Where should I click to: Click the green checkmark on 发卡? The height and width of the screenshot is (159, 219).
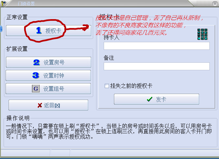click(150, 99)
